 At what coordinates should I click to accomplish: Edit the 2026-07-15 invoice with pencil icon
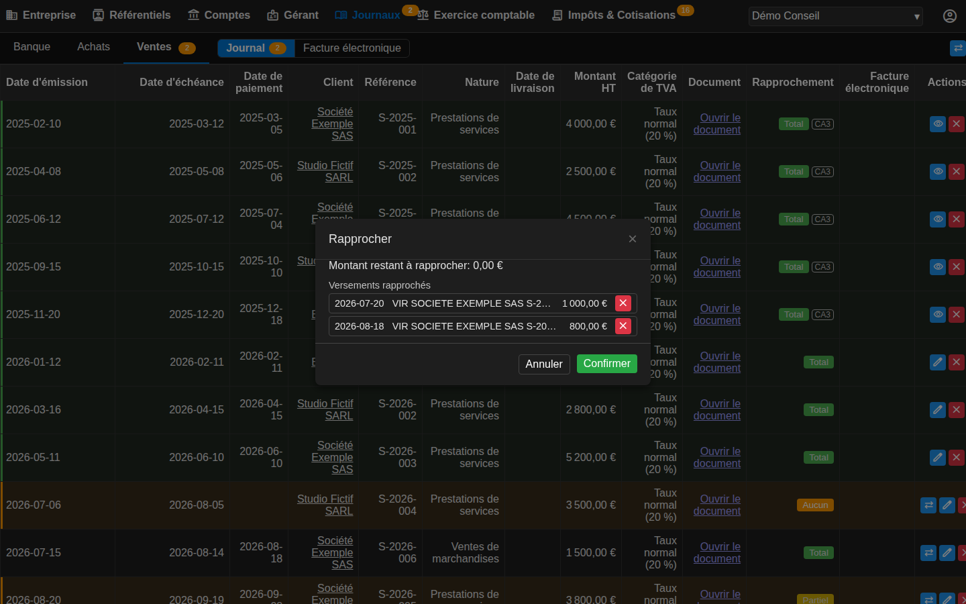click(947, 553)
